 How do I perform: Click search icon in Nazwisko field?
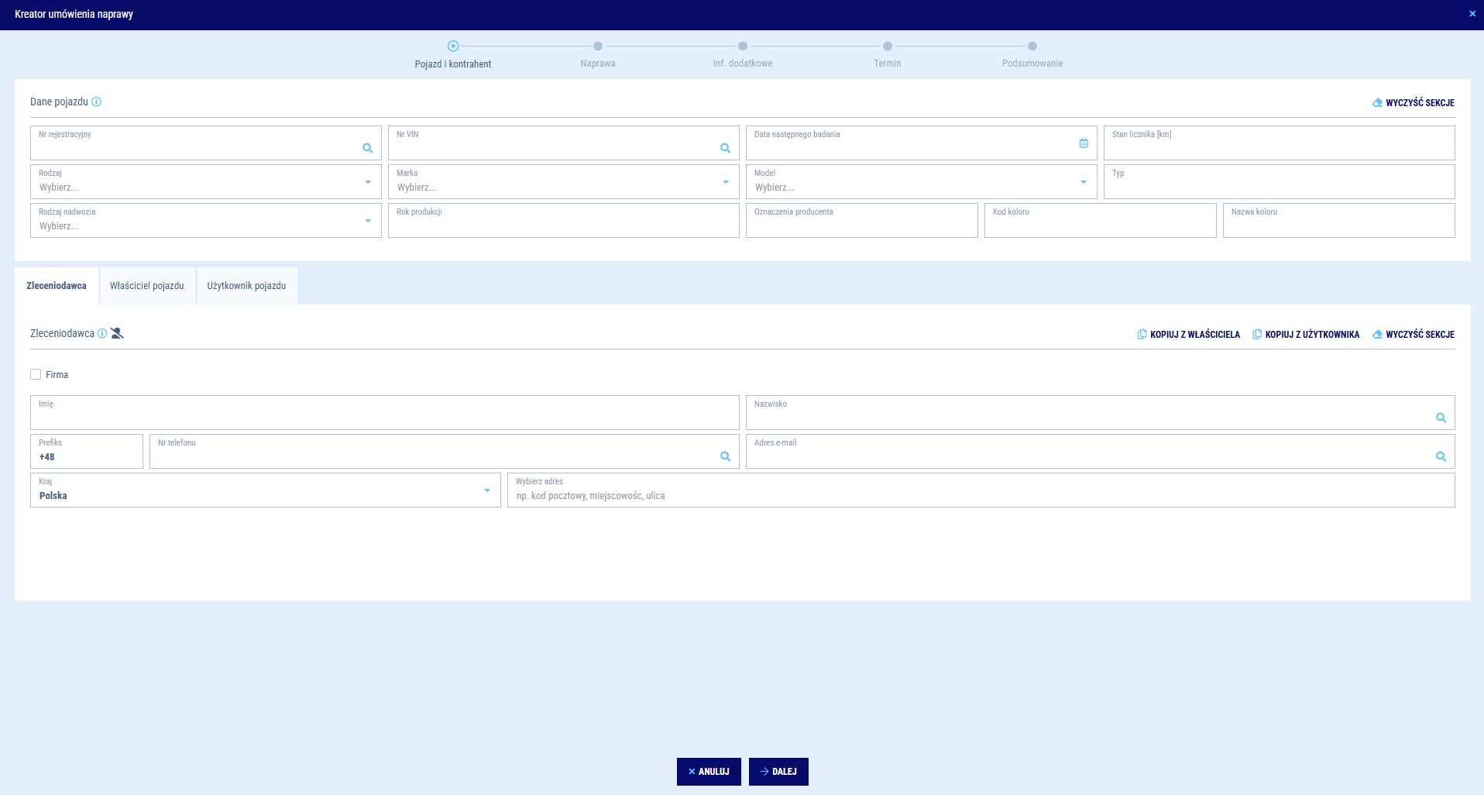click(x=1441, y=418)
